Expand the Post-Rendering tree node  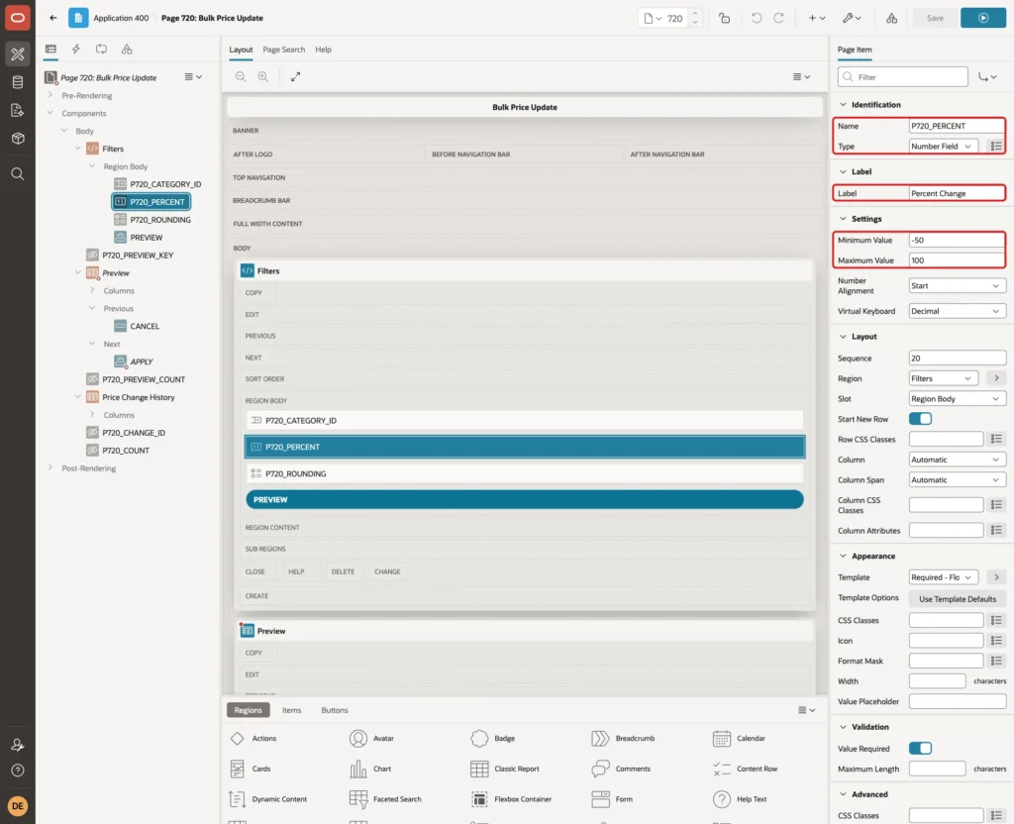click(51, 467)
